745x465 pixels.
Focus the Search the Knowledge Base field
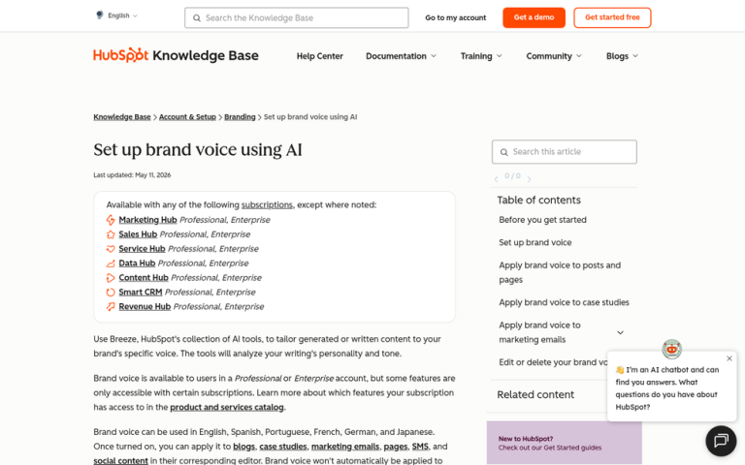click(297, 18)
